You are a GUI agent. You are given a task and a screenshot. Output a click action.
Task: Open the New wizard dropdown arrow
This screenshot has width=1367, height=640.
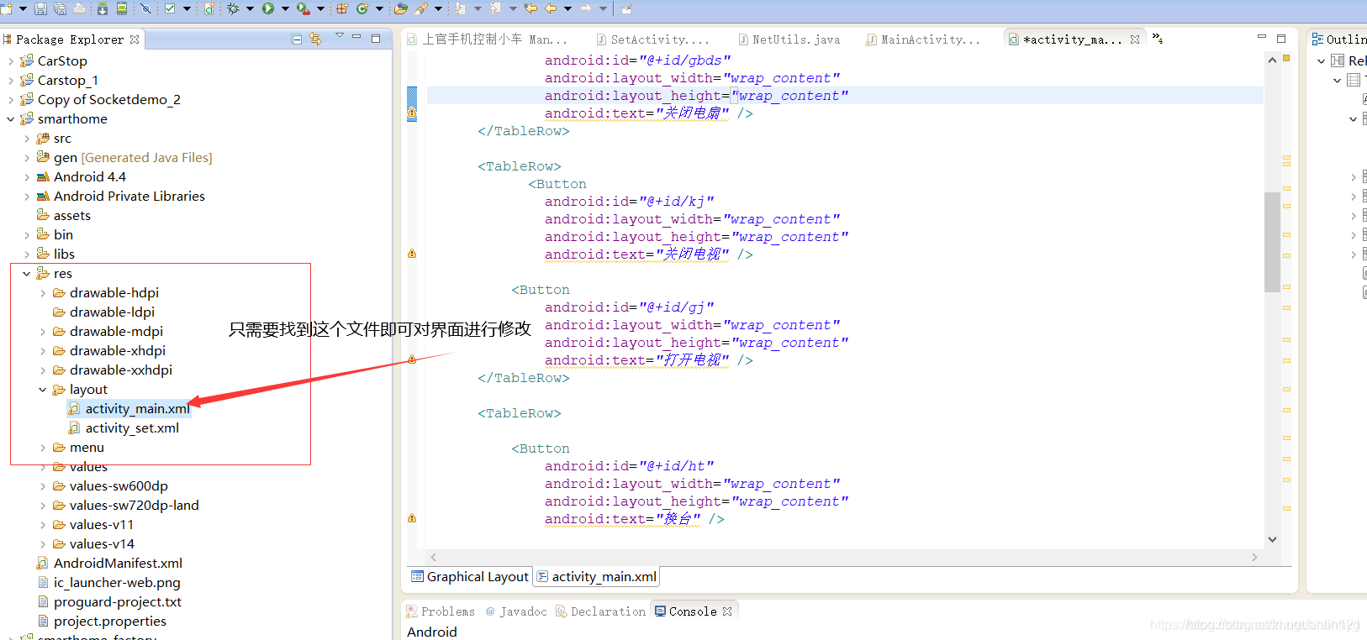pyautogui.click(x=23, y=8)
